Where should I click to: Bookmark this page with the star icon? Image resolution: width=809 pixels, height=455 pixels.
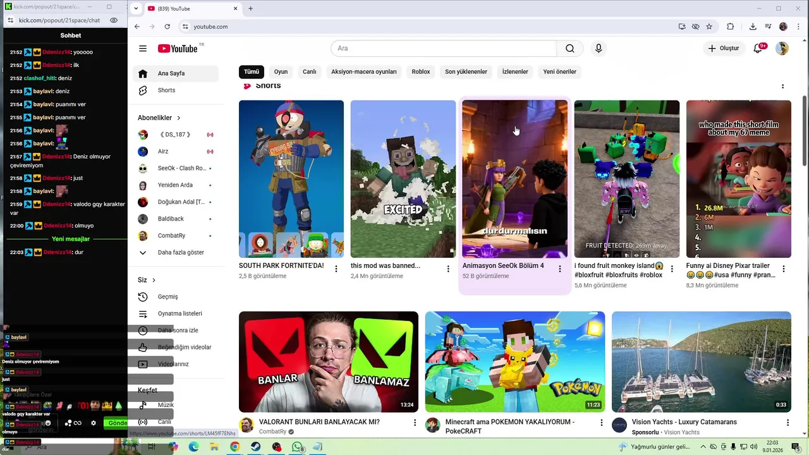point(709,27)
